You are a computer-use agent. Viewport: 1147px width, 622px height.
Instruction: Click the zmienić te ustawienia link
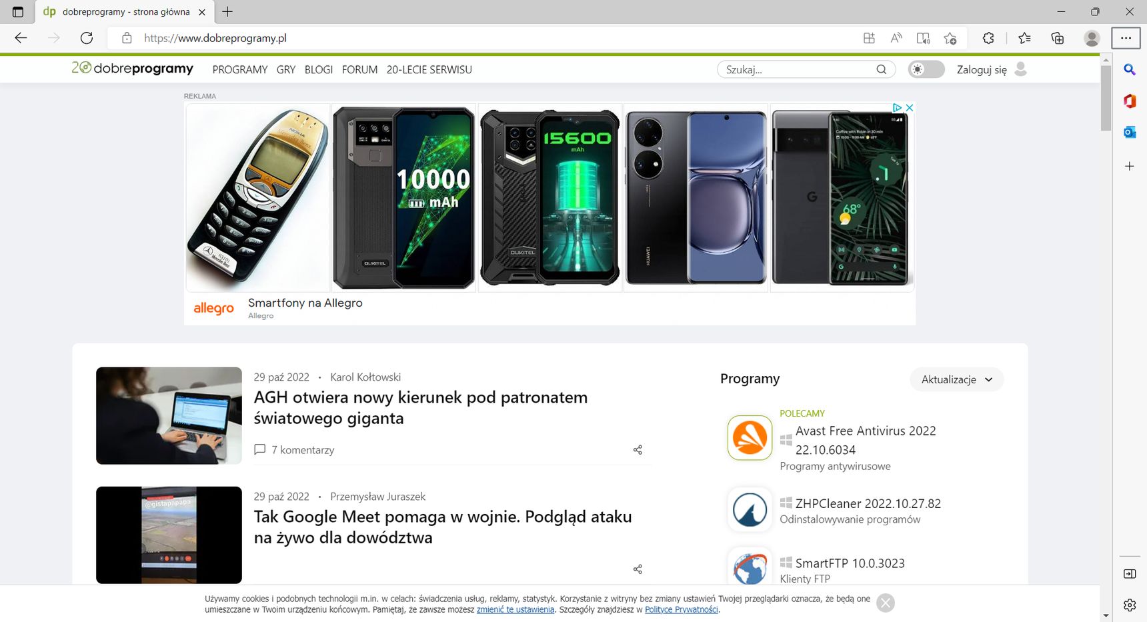515,609
